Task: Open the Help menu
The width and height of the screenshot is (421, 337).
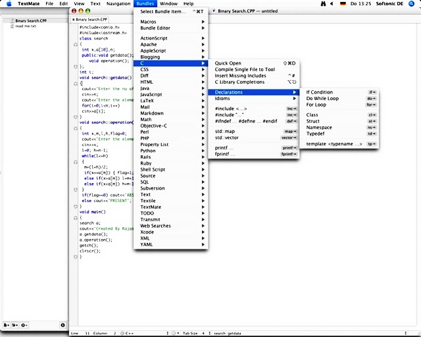Action: coord(189,3)
